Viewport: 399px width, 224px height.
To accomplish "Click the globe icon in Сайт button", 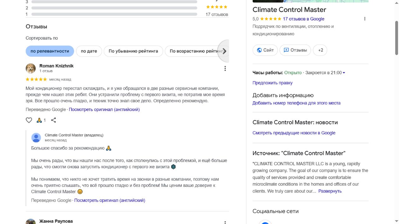I will 259,50.
